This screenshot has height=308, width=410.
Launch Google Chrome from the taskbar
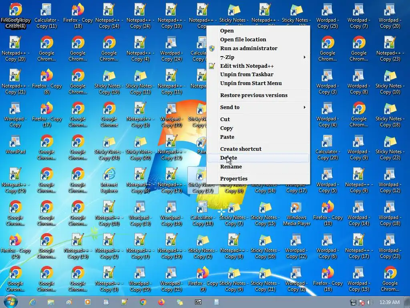coord(143,302)
